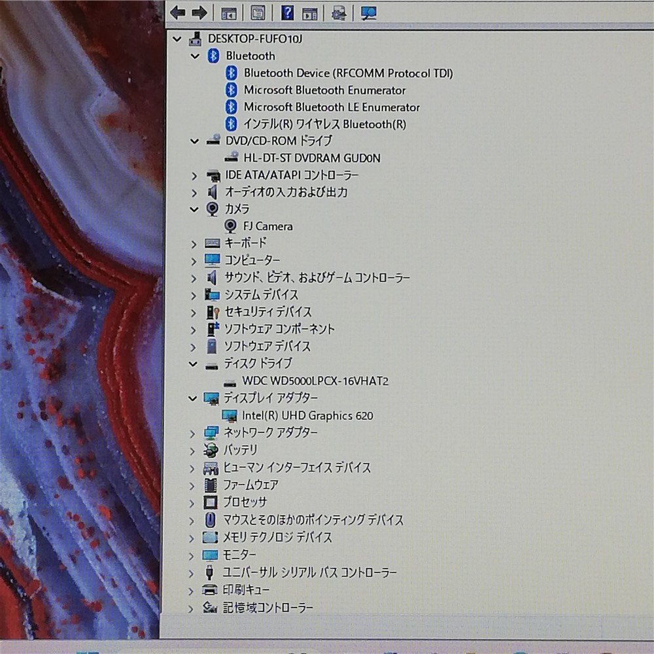Click the マウスとそのほかのポインティング デバイス mouse icon
Screen dimensions: 654x654
(x=210, y=520)
